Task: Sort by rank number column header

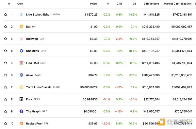Action: click(9, 4)
